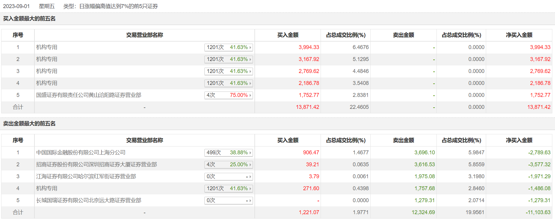Expand the 4次 25.00% stats box arrow

(250, 165)
